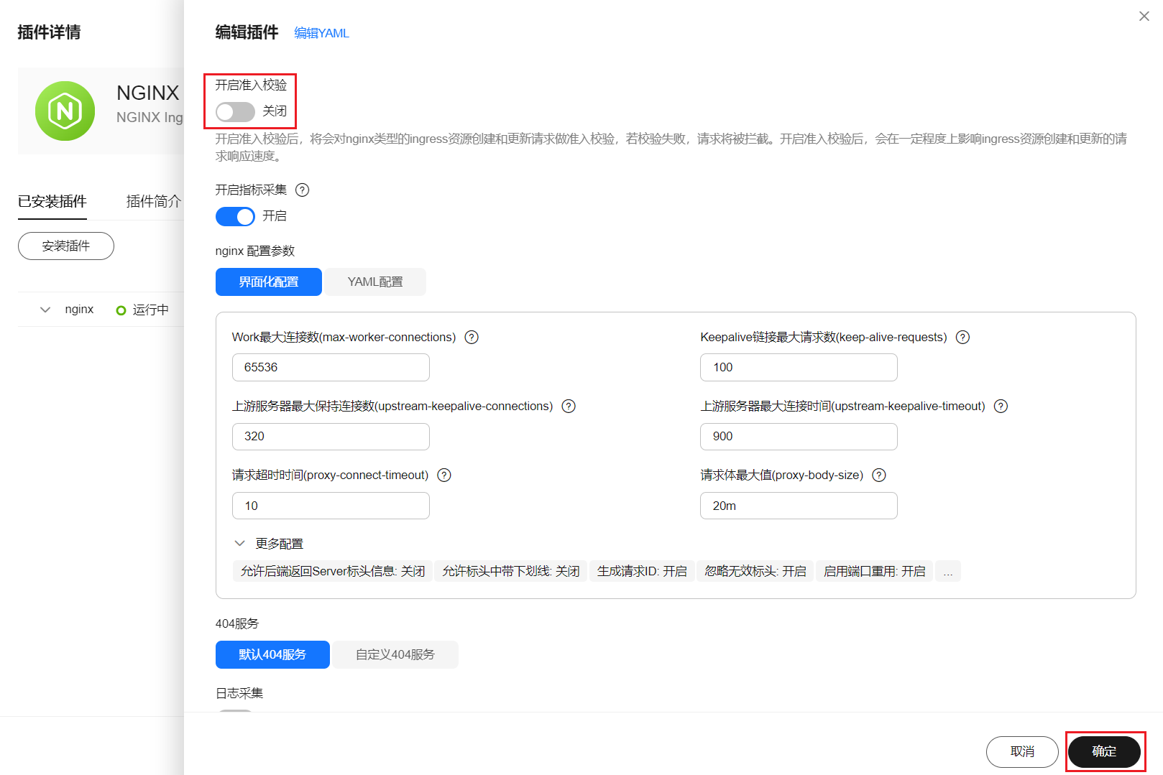Viewport: 1163px width, 775px height.
Task: Toggle the 开启准入校验 switch
Action: tap(235, 112)
